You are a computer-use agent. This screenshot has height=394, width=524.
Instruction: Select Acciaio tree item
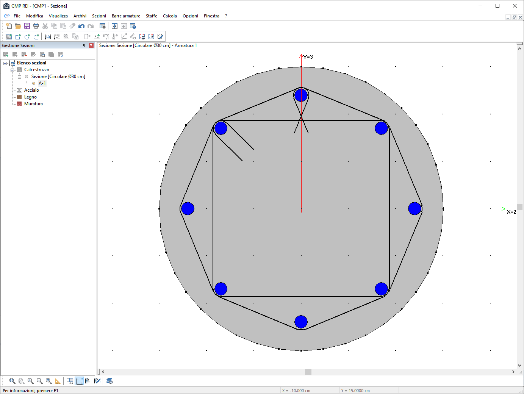(x=31, y=90)
